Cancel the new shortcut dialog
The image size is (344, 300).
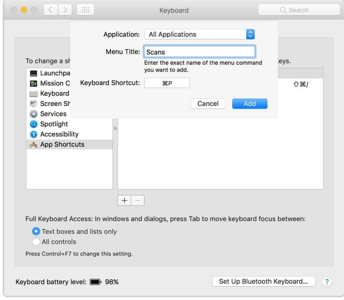(208, 104)
